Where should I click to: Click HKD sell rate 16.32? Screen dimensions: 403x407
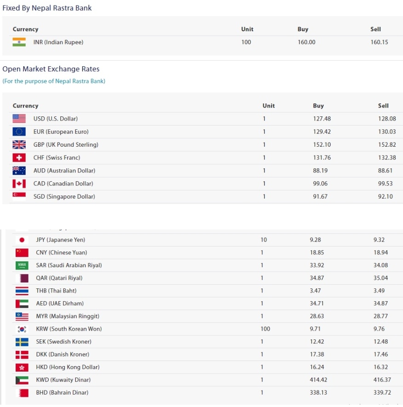(x=380, y=367)
